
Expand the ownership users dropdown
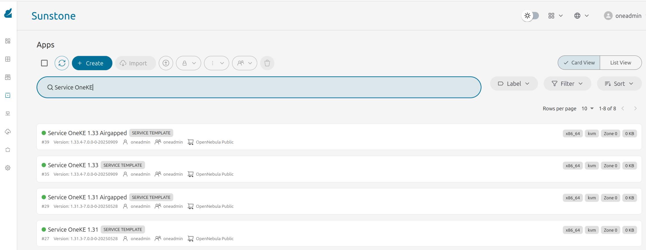tap(245, 63)
